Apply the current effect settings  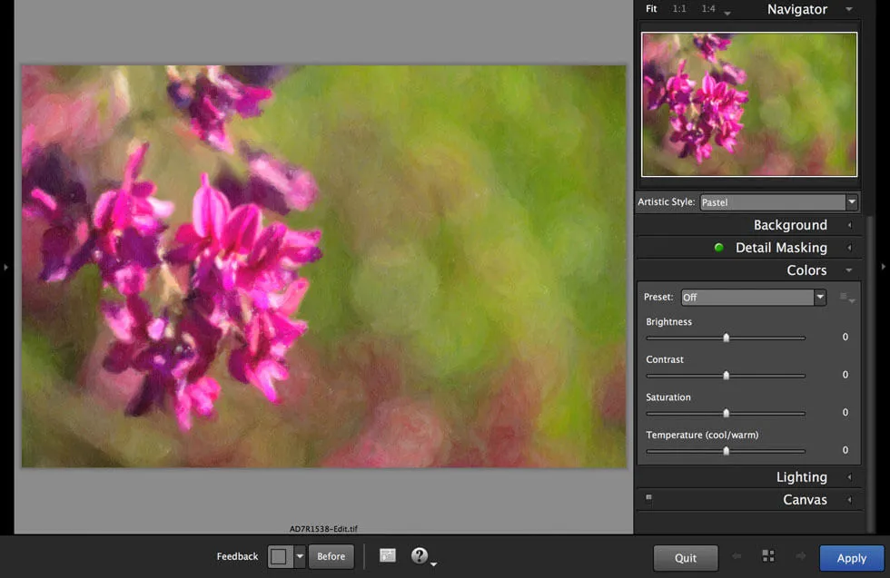850,557
